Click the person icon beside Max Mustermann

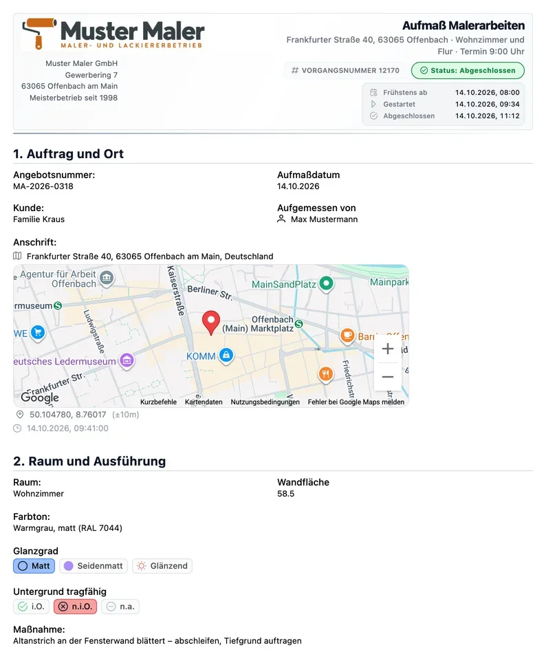(x=281, y=219)
